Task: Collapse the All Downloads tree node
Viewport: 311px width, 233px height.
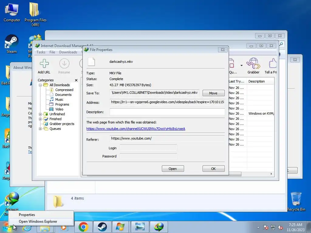Action: pos(40,85)
